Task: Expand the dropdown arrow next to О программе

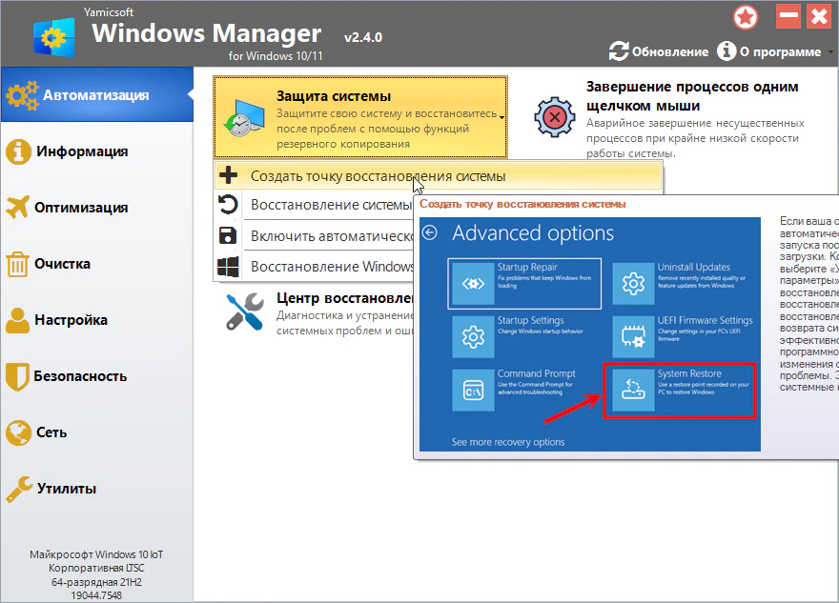Action: (830, 51)
